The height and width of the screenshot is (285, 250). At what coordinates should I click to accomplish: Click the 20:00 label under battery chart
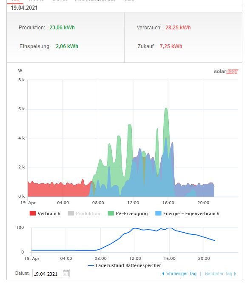204,259
